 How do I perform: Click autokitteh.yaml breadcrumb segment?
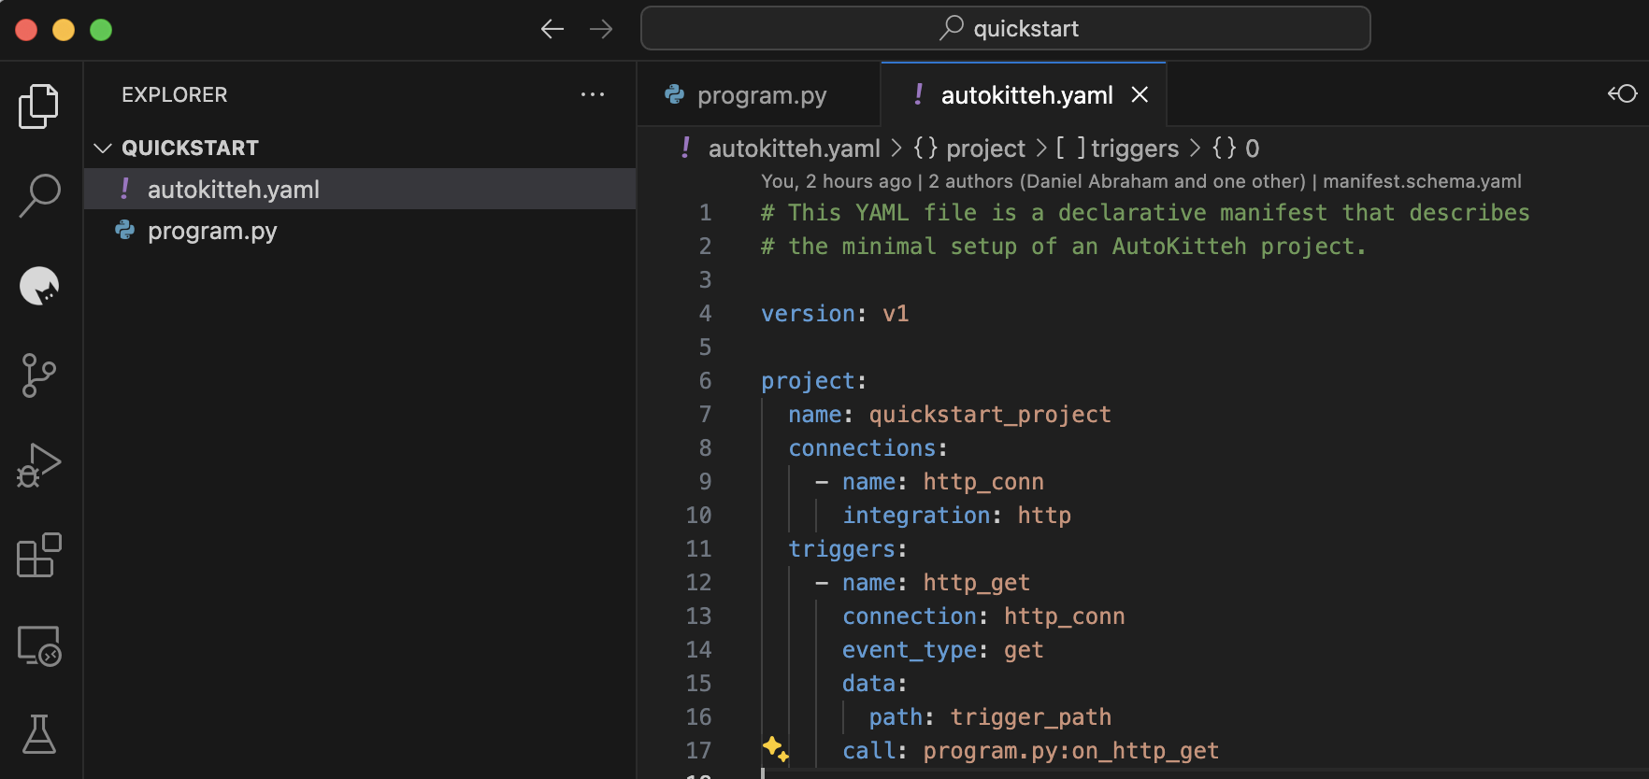(x=794, y=149)
